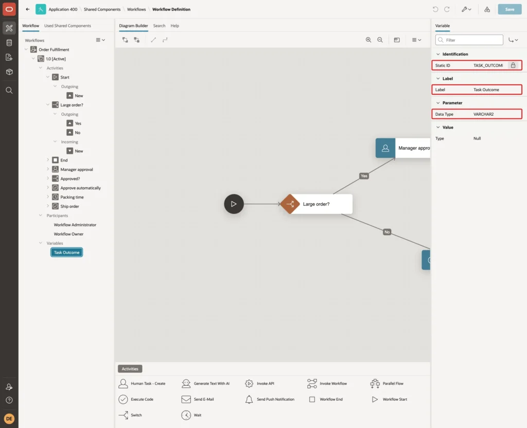
Task: Go back using the left arrow
Action: click(28, 9)
